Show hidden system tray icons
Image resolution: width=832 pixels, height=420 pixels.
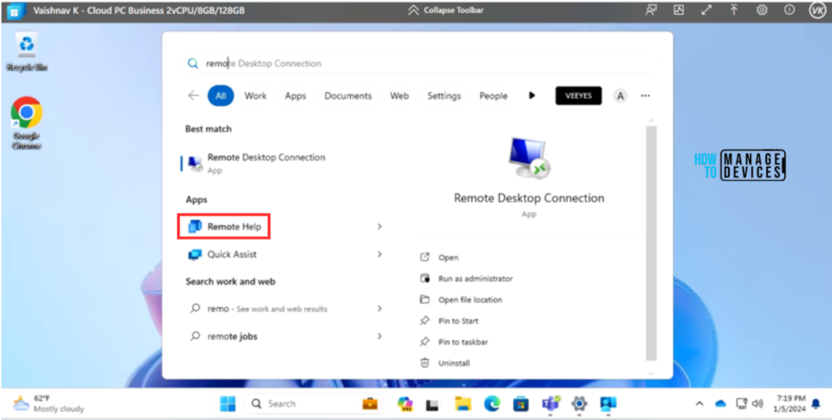coord(700,404)
